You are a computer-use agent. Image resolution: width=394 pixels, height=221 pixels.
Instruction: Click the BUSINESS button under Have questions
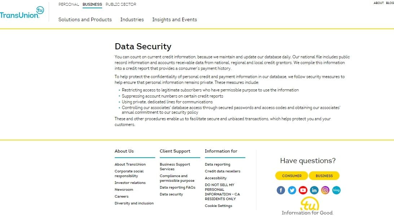[324, 176]
